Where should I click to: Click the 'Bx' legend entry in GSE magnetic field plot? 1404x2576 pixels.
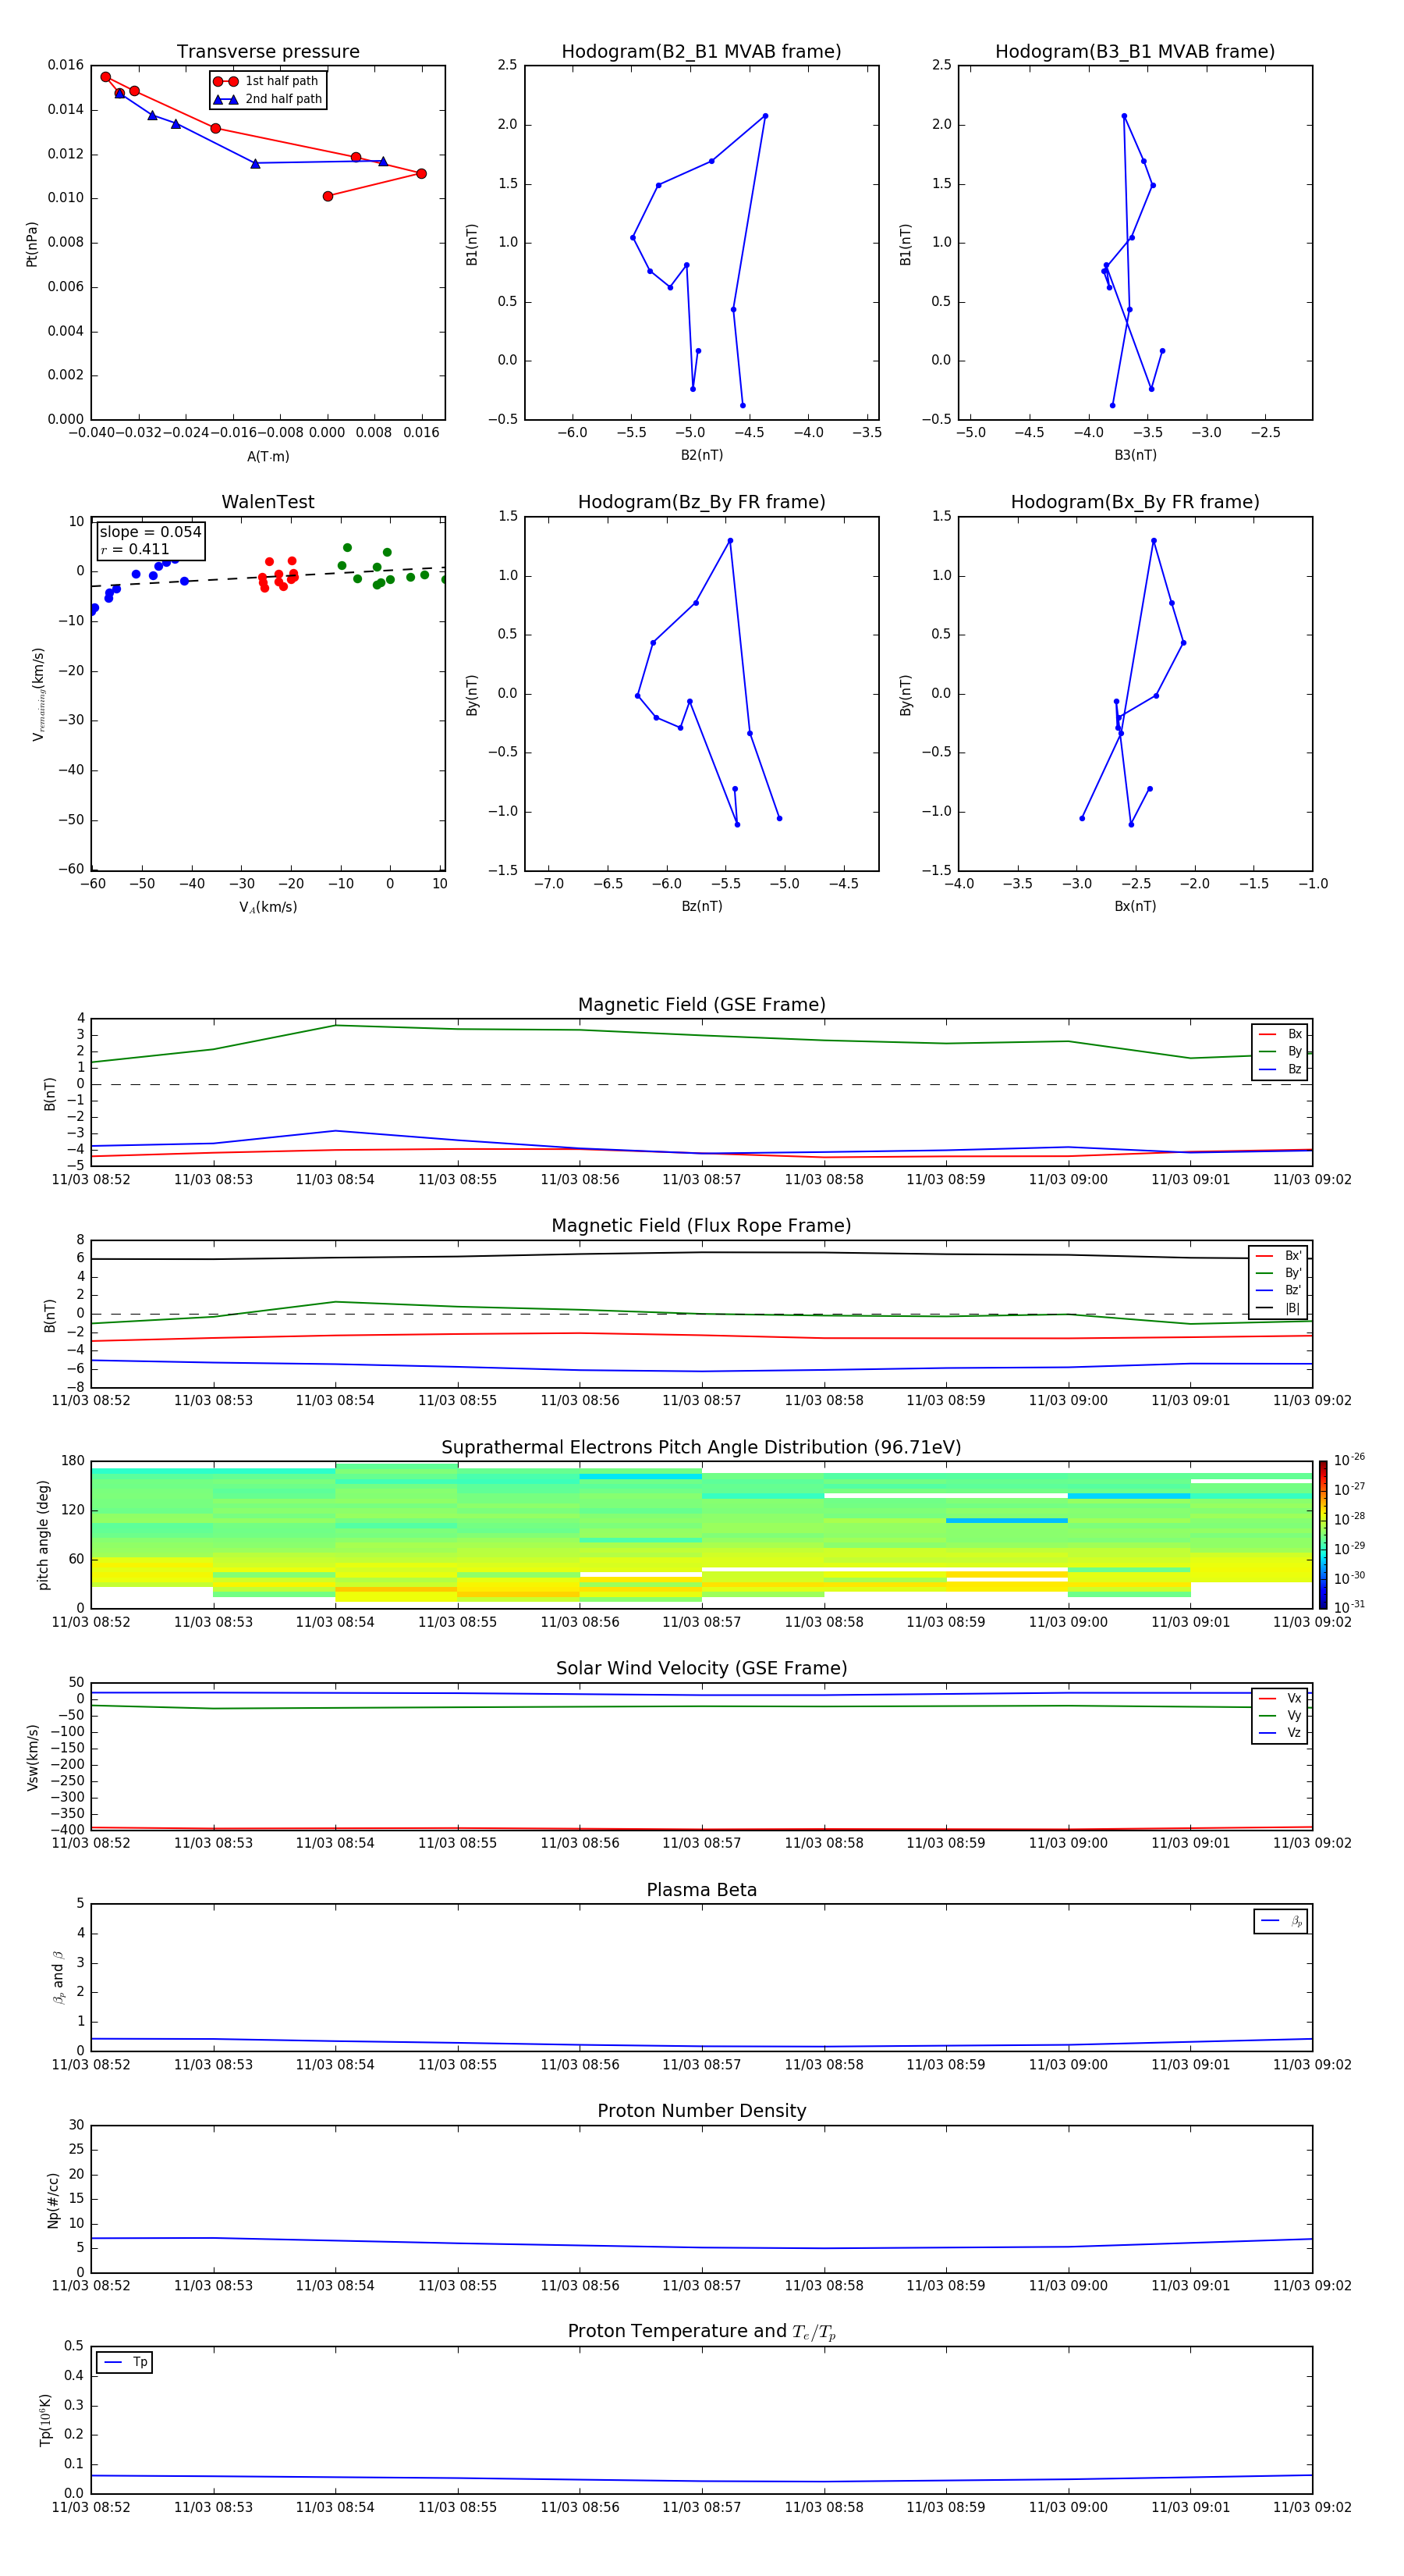[x=1280, y=1034]
